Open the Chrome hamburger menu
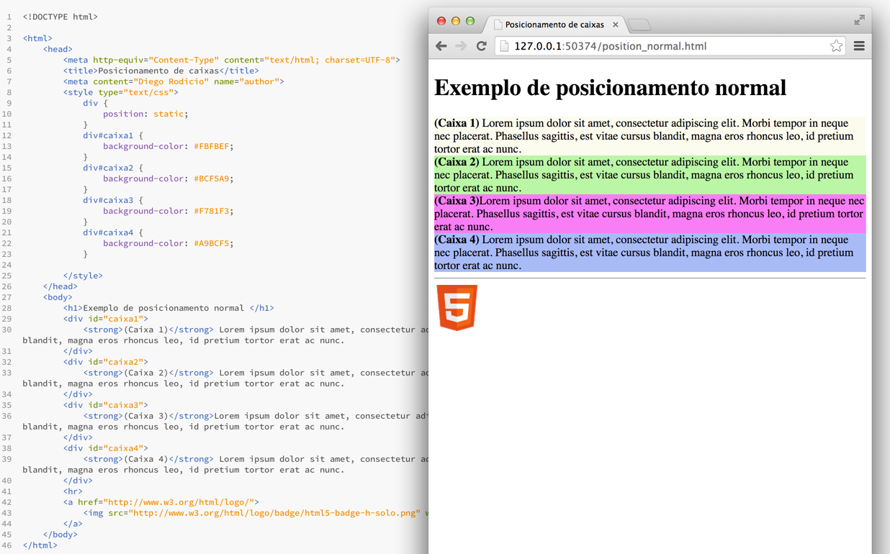Viewport: 890px width, 554px height. (x=859, y=46)
